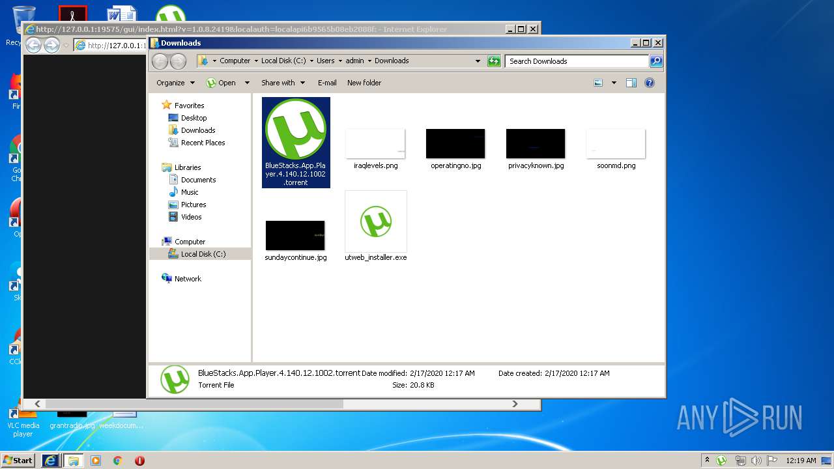The width and height of the screenshot is (834, 469).
Task: Open the Videos library
Action: [191, 217]
